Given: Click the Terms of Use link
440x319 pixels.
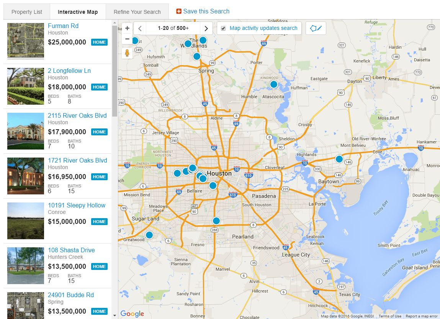Looking at the screenshot, I should click(x=390, y=316).
